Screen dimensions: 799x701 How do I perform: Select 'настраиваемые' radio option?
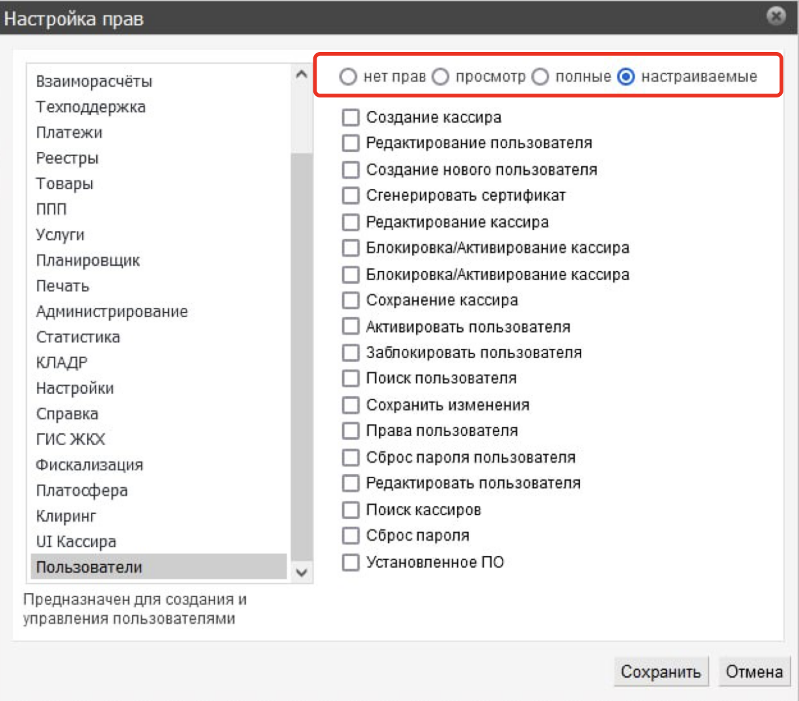(626, 77)
